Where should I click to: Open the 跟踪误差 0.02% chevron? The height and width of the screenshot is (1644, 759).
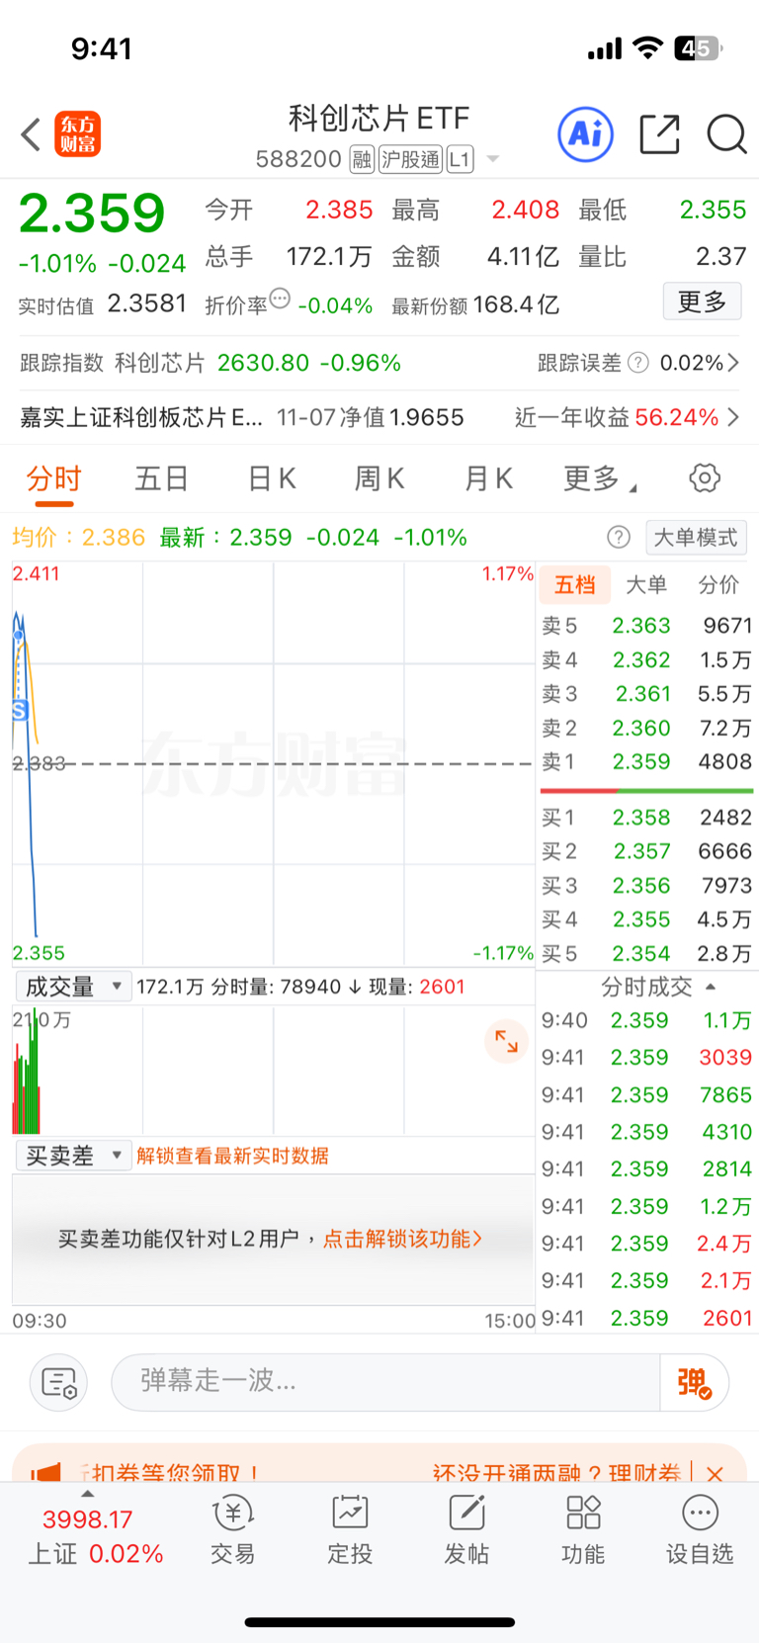(x=732, y=363)
